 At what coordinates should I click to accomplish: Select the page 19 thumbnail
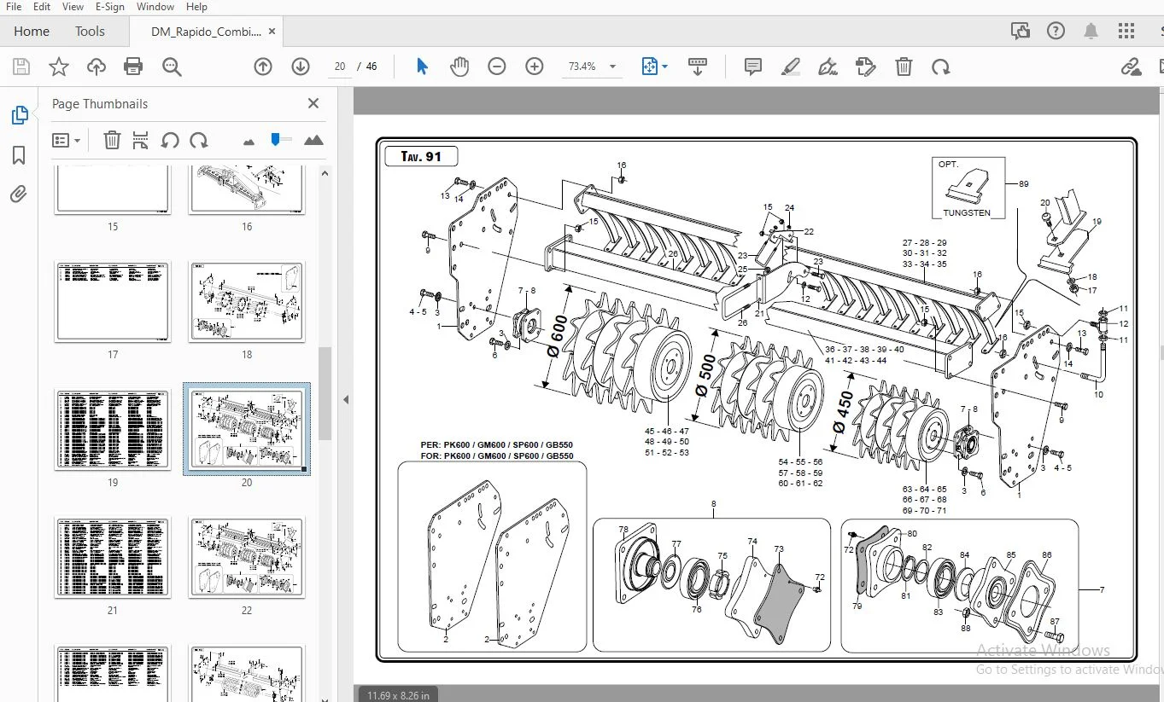(x=113, y=429)
